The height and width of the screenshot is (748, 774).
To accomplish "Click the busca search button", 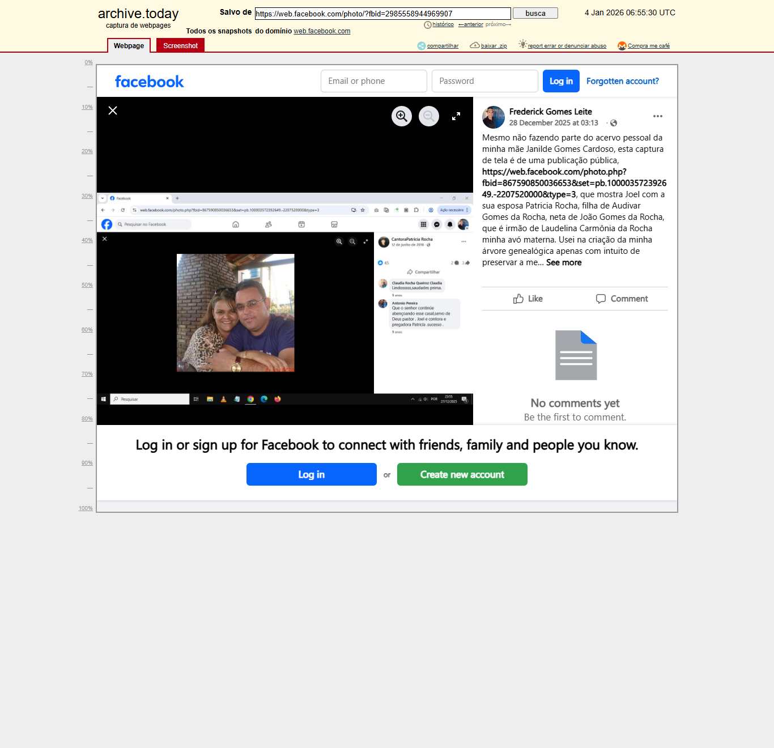I will coord(535,13).
